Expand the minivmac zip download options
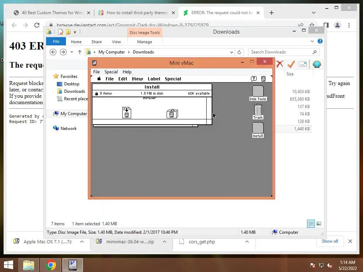The width and height of the screenshot is (363, 272). 164,242
